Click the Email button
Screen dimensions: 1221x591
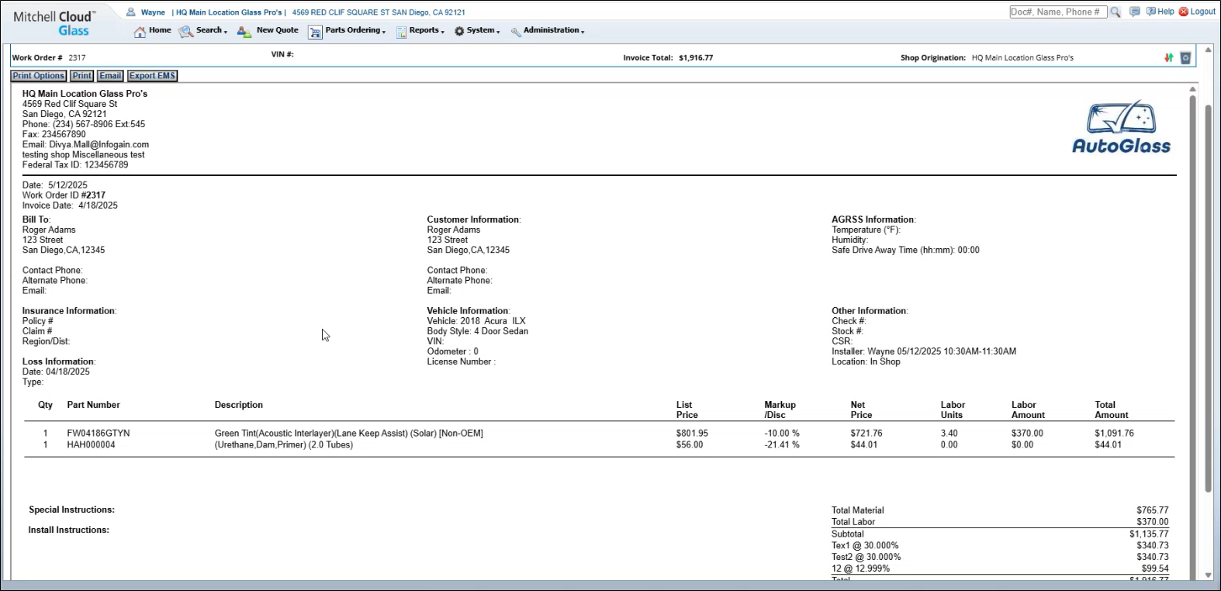coord(110,76)
